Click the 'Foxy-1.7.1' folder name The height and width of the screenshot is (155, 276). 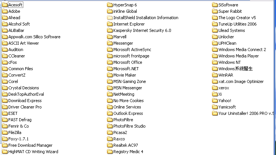(x=18, y=139)
